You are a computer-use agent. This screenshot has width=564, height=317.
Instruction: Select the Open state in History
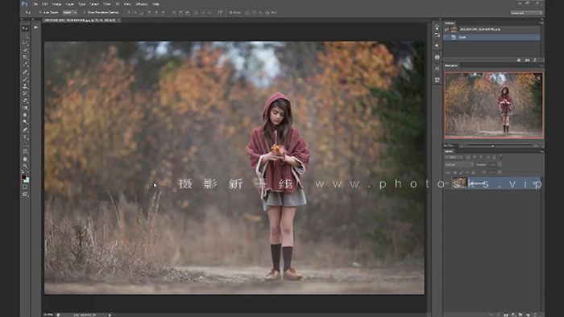pos(491,37)
